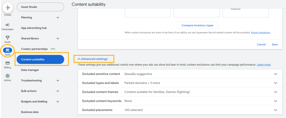Open Campaigns via megaphone icon
Viewport: 286px width, 118px height.
point(8,25)
